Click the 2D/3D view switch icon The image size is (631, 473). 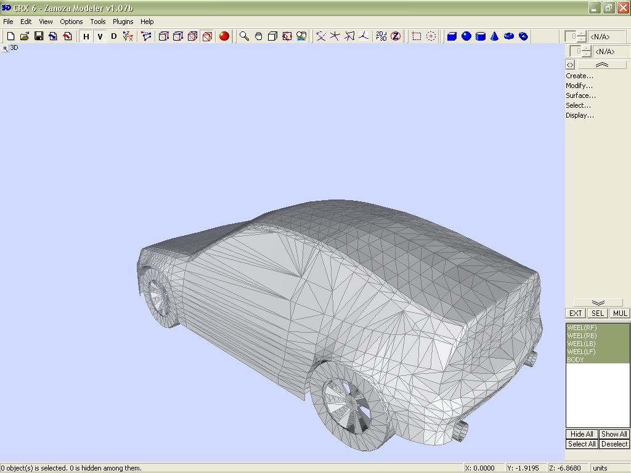[x=381, y=36]
